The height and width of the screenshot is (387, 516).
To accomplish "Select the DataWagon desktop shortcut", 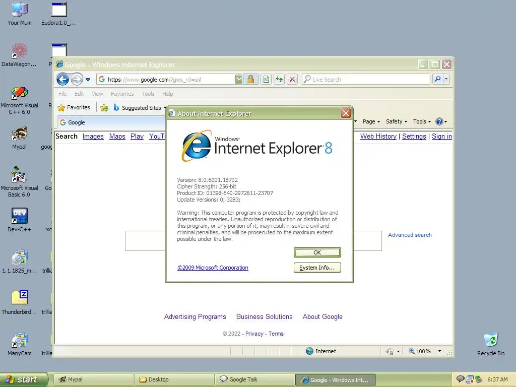I will click(19, 55).
